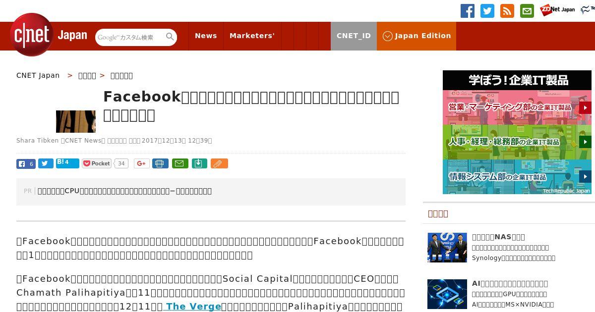Open the Japan Edition dropdown
The height and width of the screenshot is (312, 595).
point(416,36)
